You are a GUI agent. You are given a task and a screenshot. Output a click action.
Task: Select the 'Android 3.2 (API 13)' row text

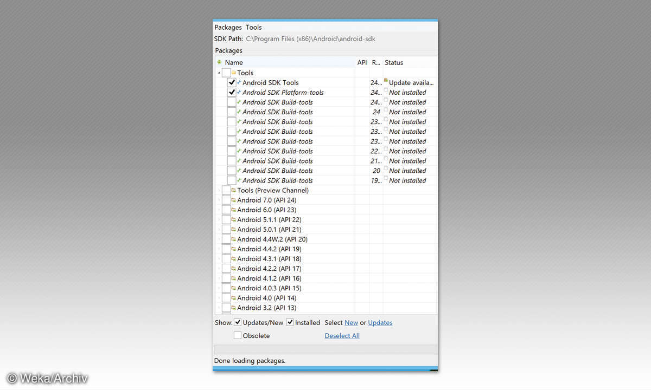point(266,308)
